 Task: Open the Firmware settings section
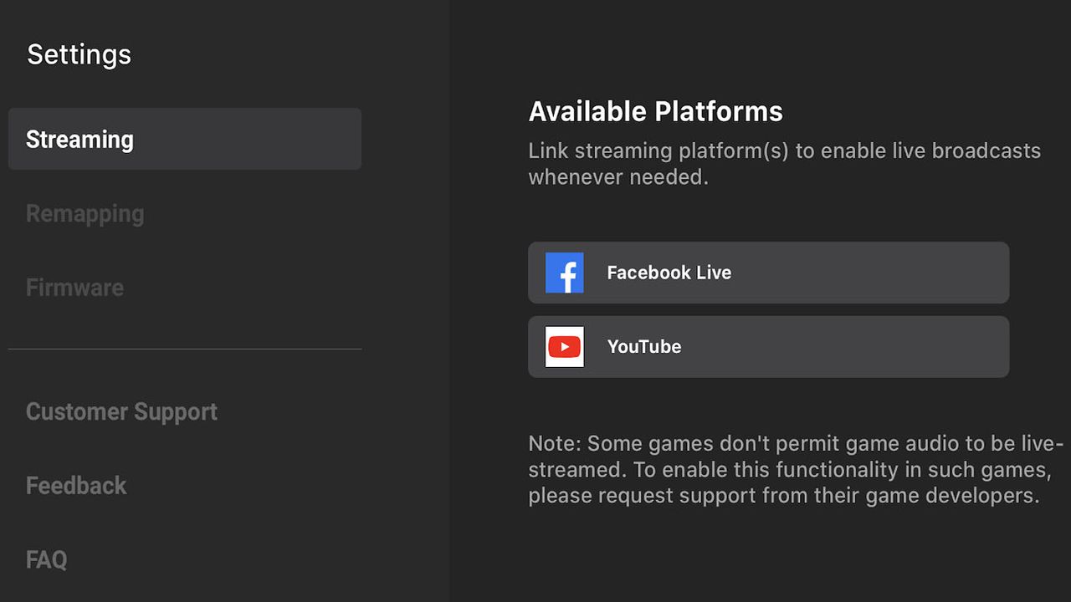click(74, 288)
